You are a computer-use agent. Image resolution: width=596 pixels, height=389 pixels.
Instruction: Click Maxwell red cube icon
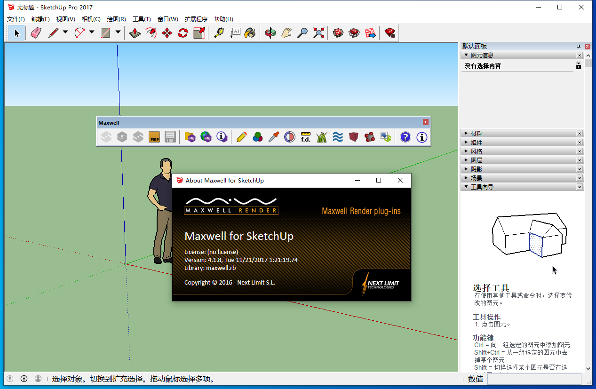(354, 137)
